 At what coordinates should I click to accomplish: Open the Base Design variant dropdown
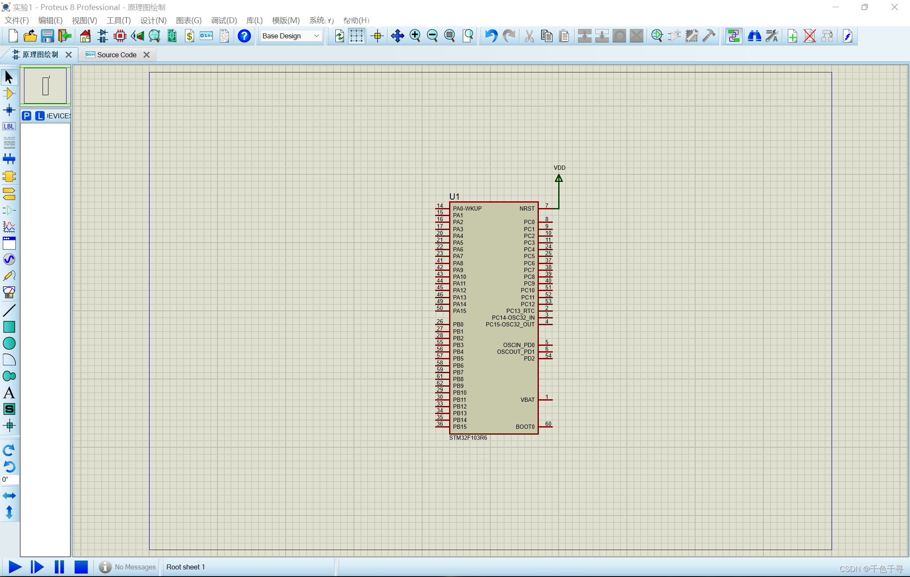(291, 36)
